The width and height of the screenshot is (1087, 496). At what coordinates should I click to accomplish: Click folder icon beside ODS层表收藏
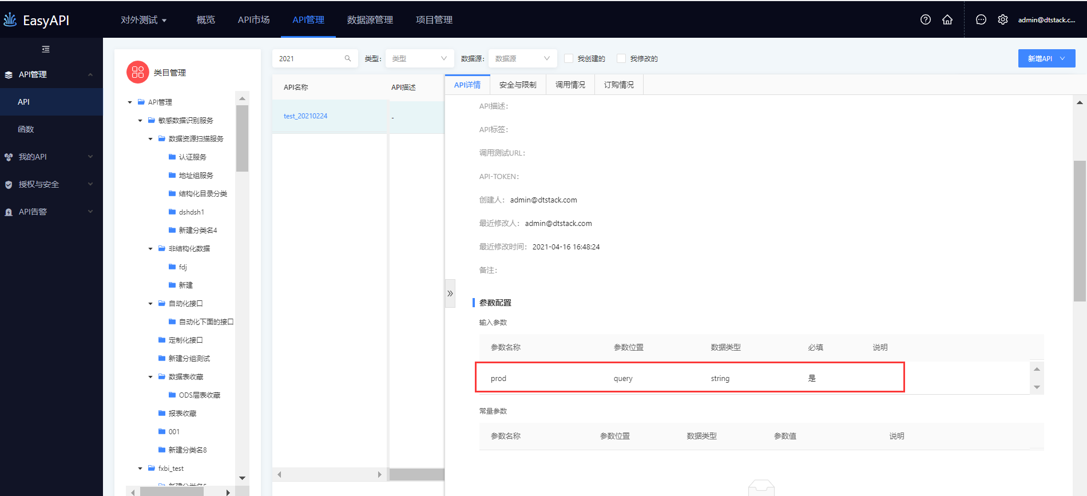[172, 395]
